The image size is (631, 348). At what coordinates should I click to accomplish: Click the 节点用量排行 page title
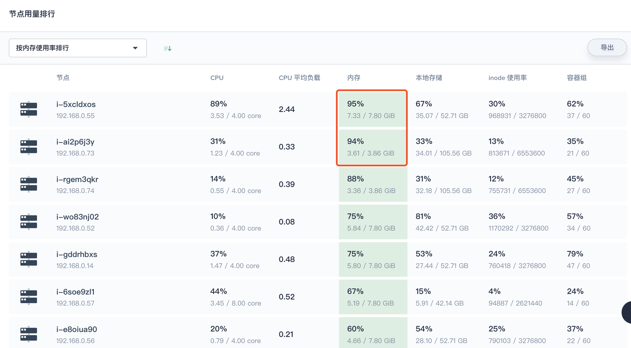tap(32, 14)
